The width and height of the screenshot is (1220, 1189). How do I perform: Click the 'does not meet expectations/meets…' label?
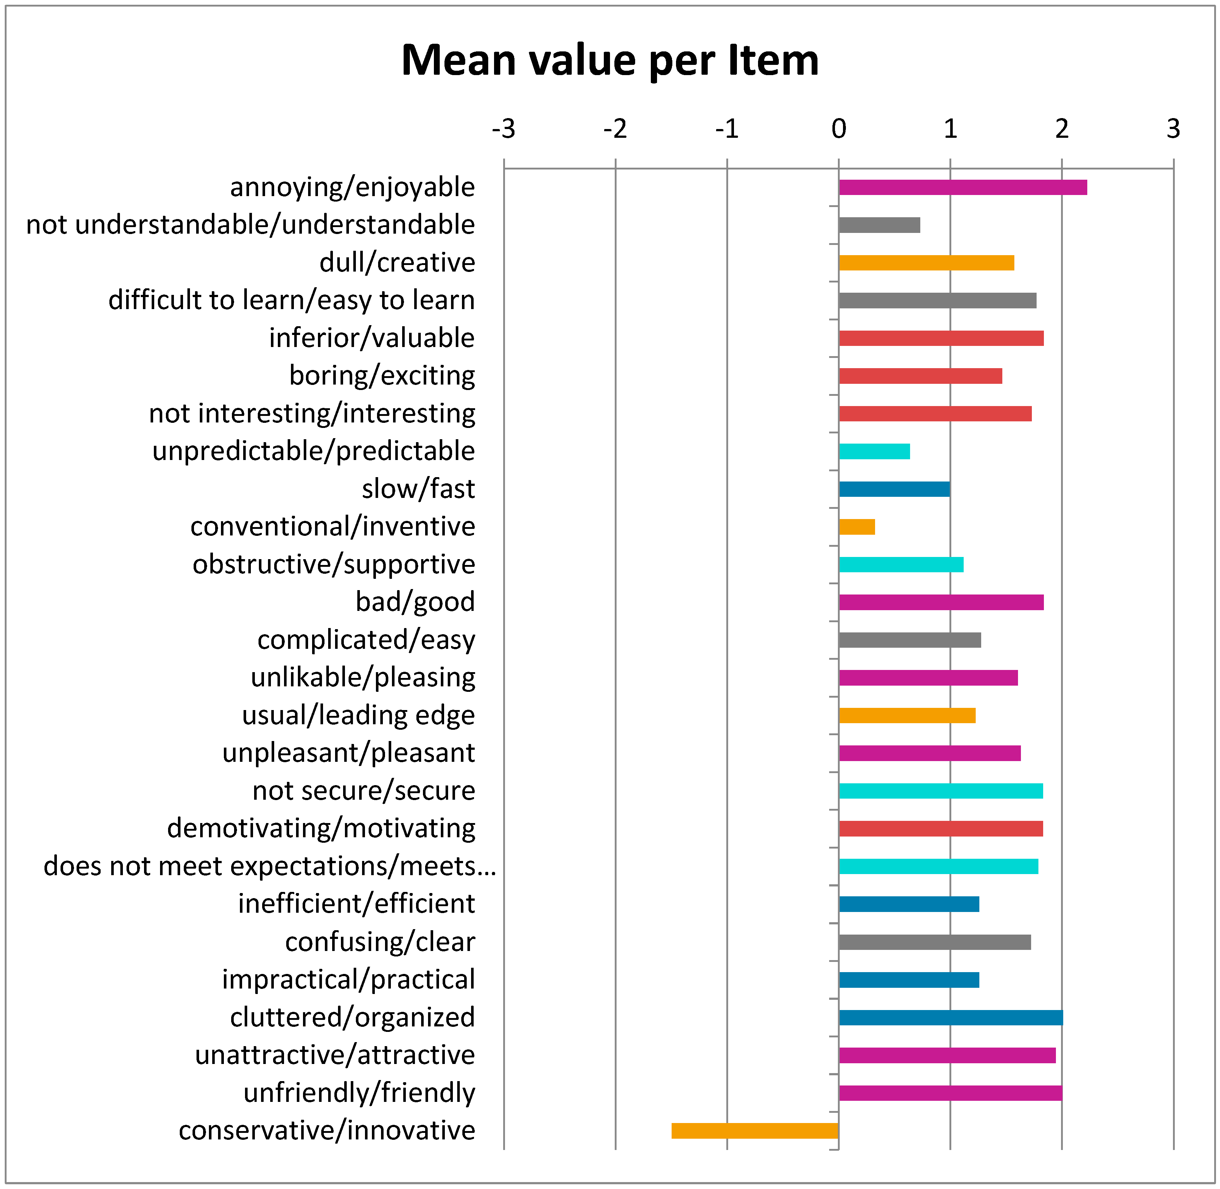tap(269, 867)
